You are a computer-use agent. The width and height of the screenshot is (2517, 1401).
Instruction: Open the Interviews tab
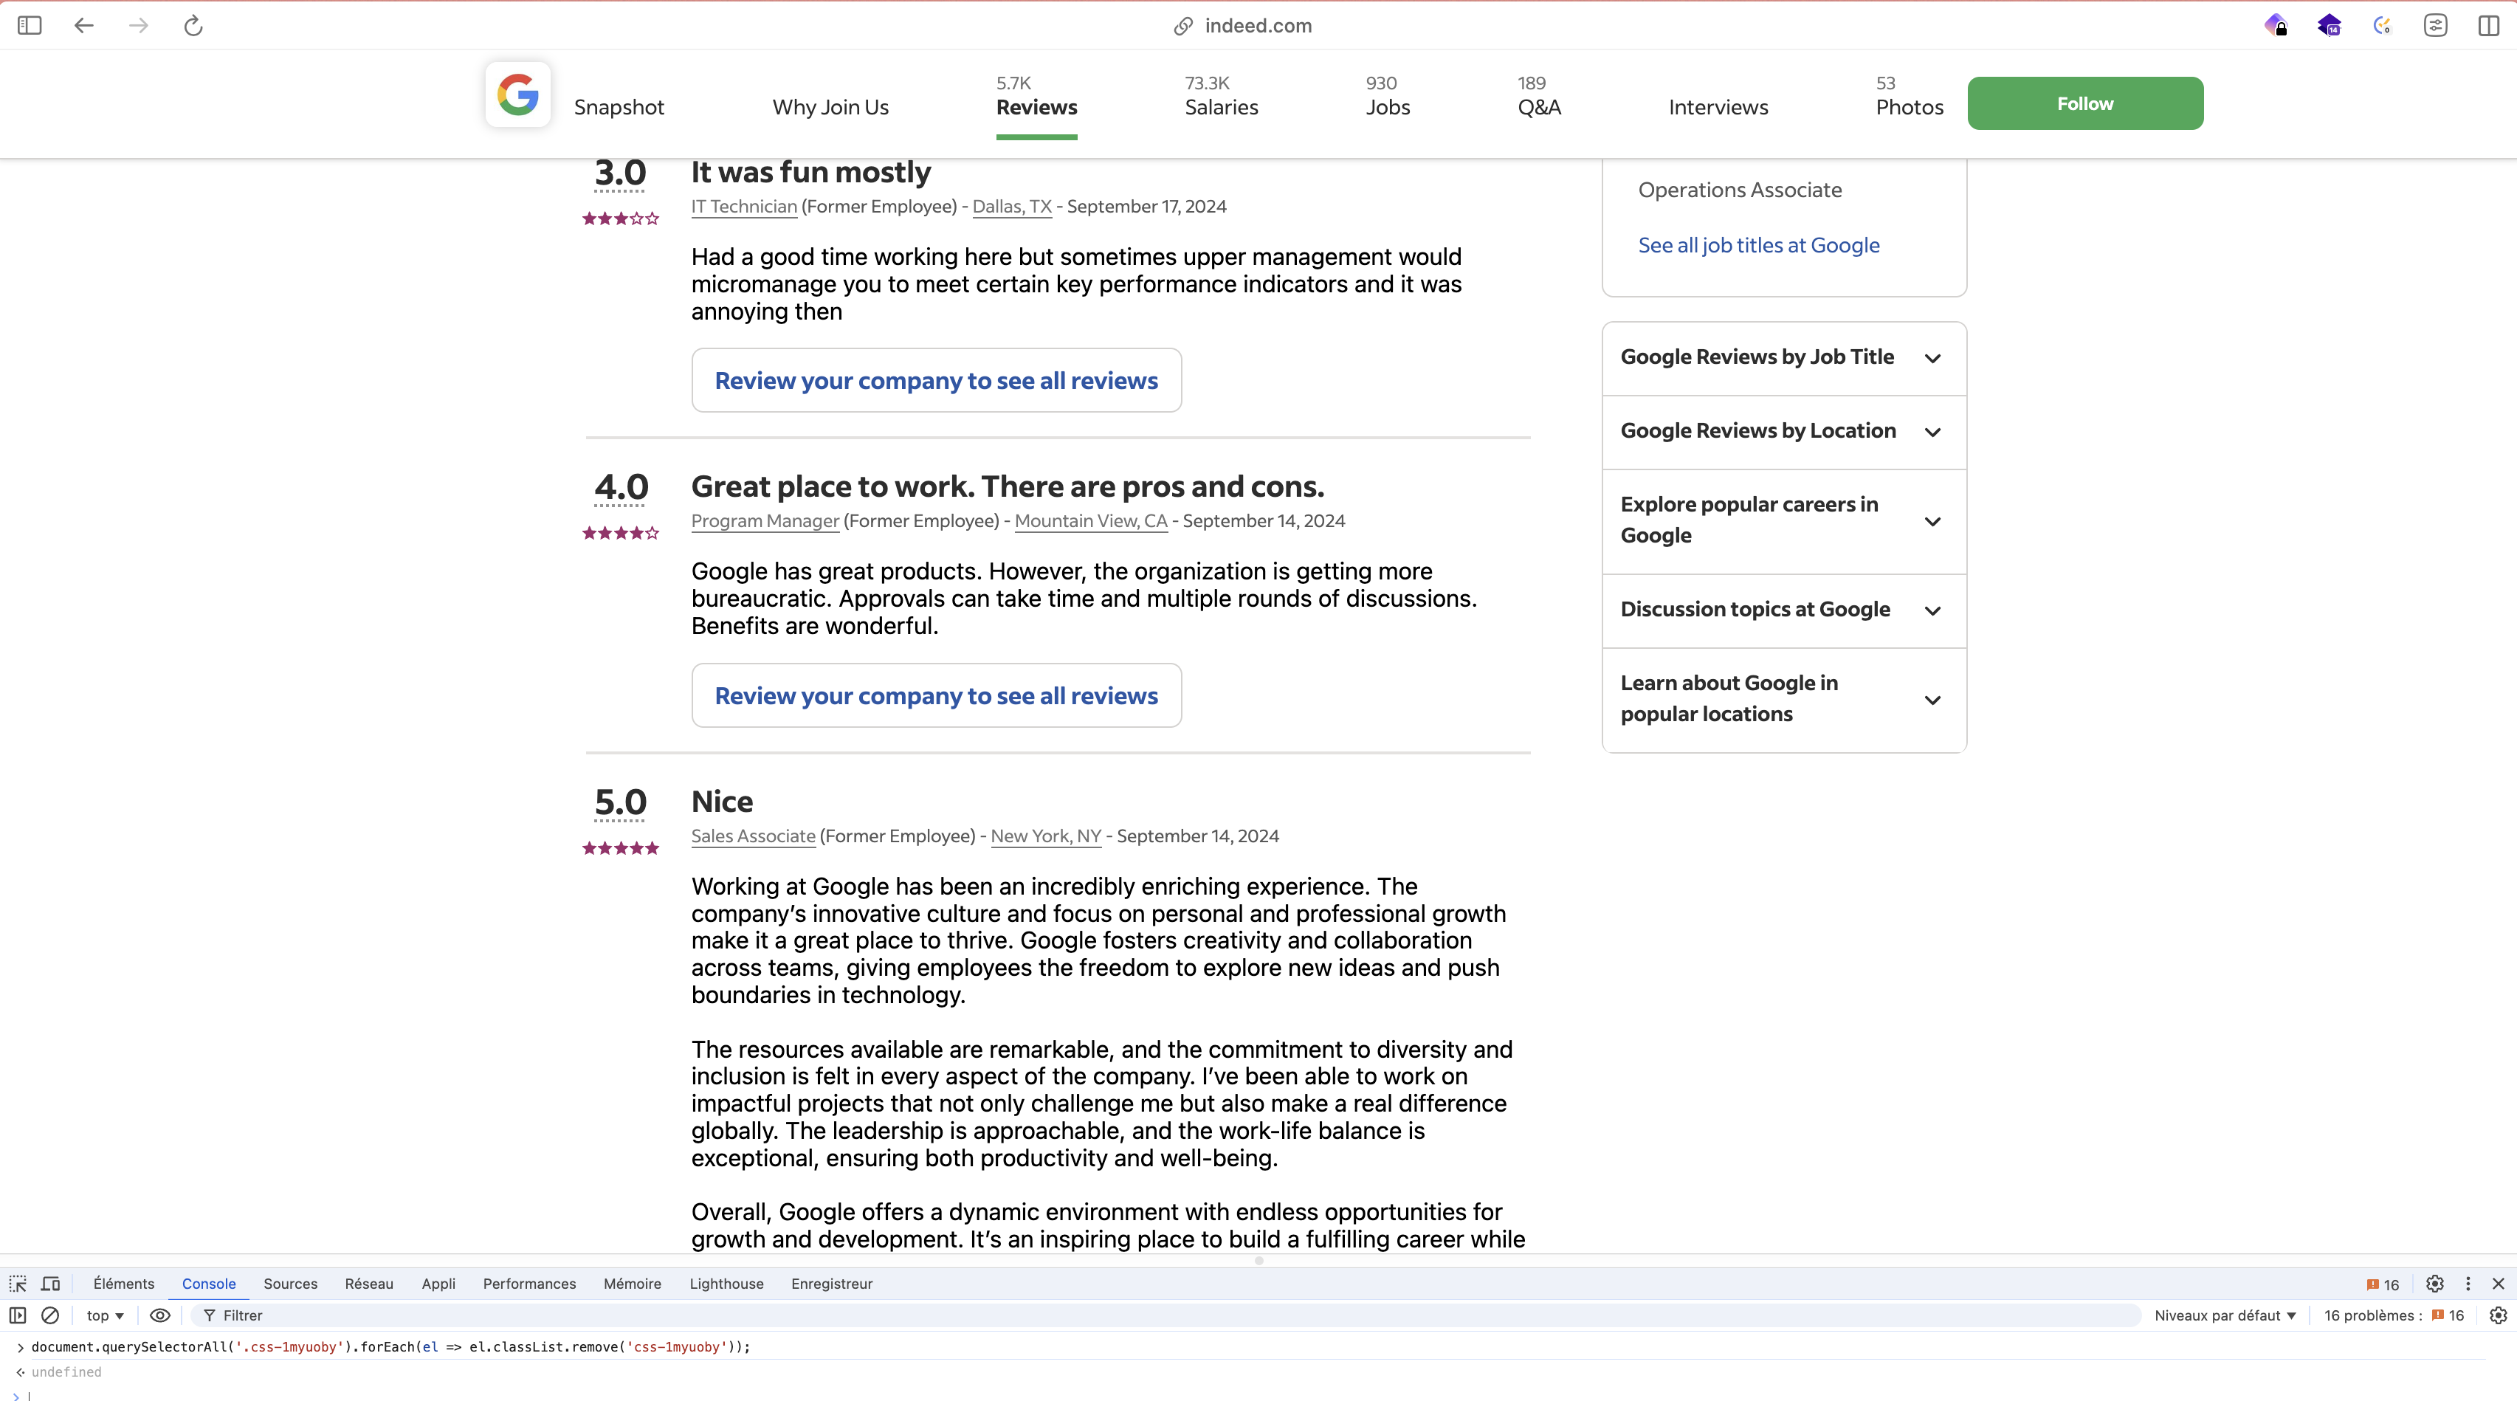1718,108
